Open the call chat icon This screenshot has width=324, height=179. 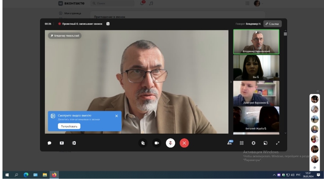(50, 143)
